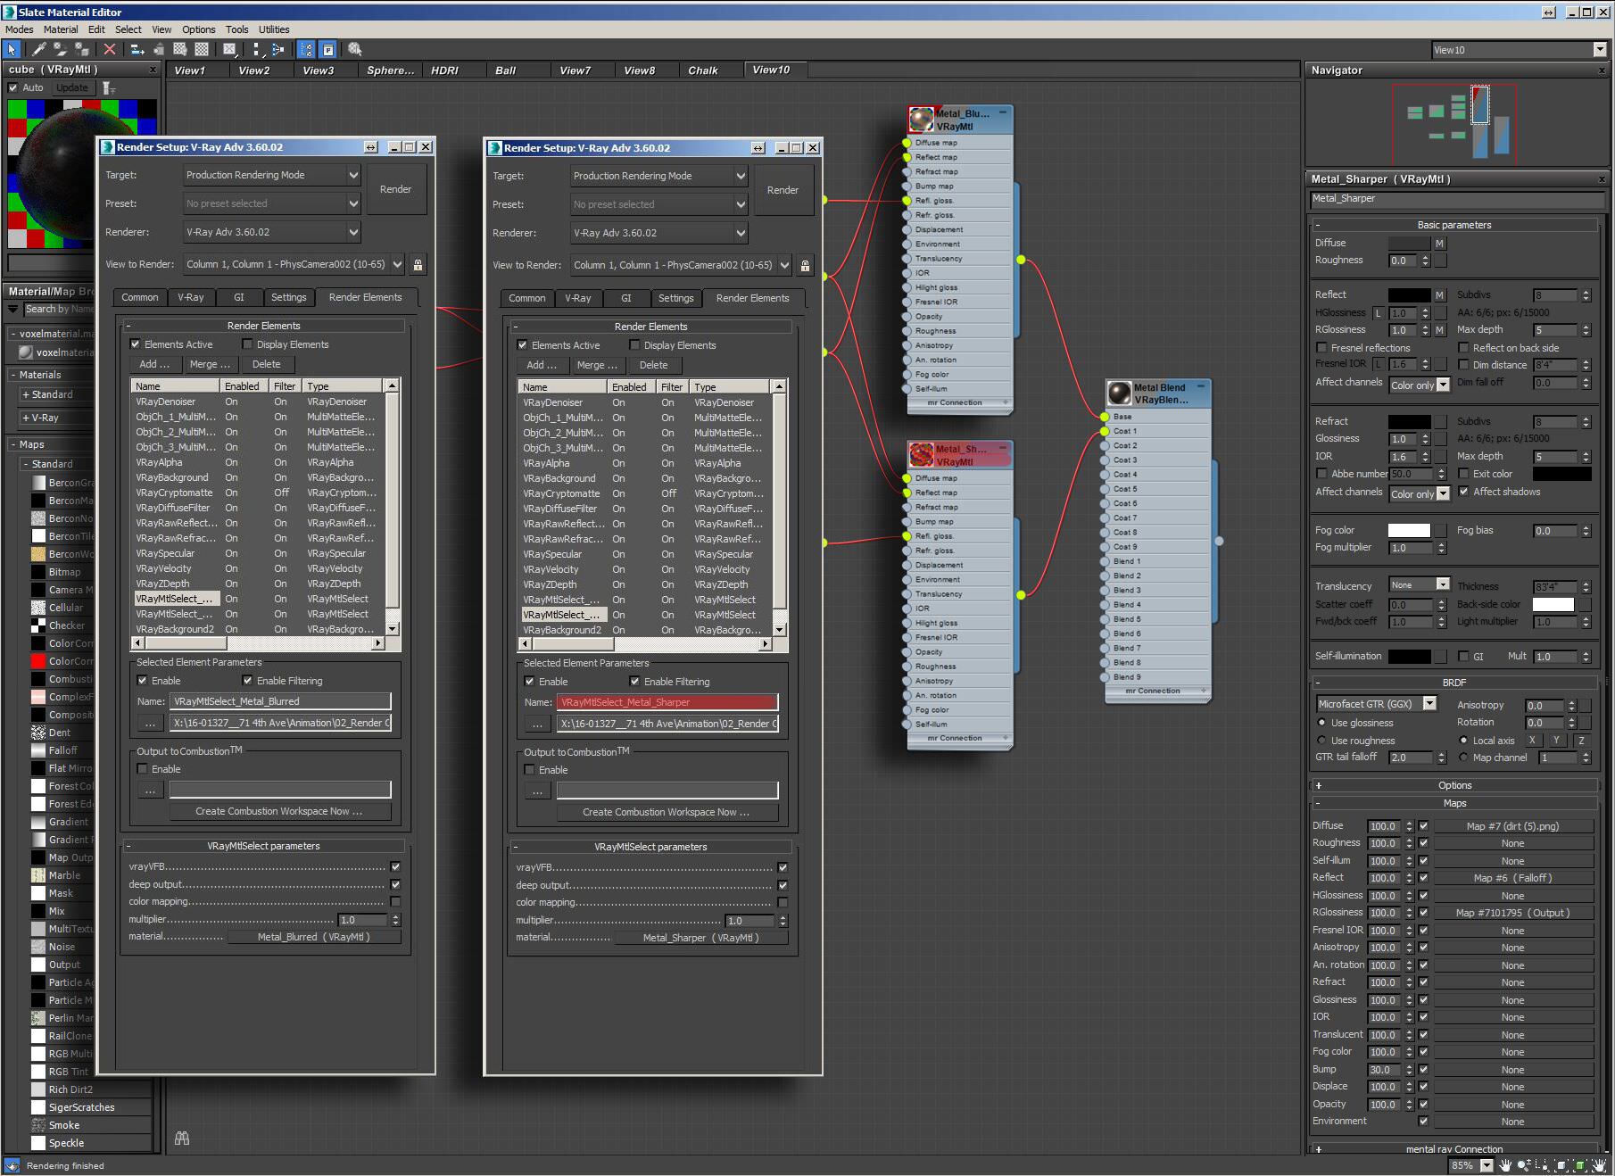Click the Self-illumination color swatch

[1409, 657]
